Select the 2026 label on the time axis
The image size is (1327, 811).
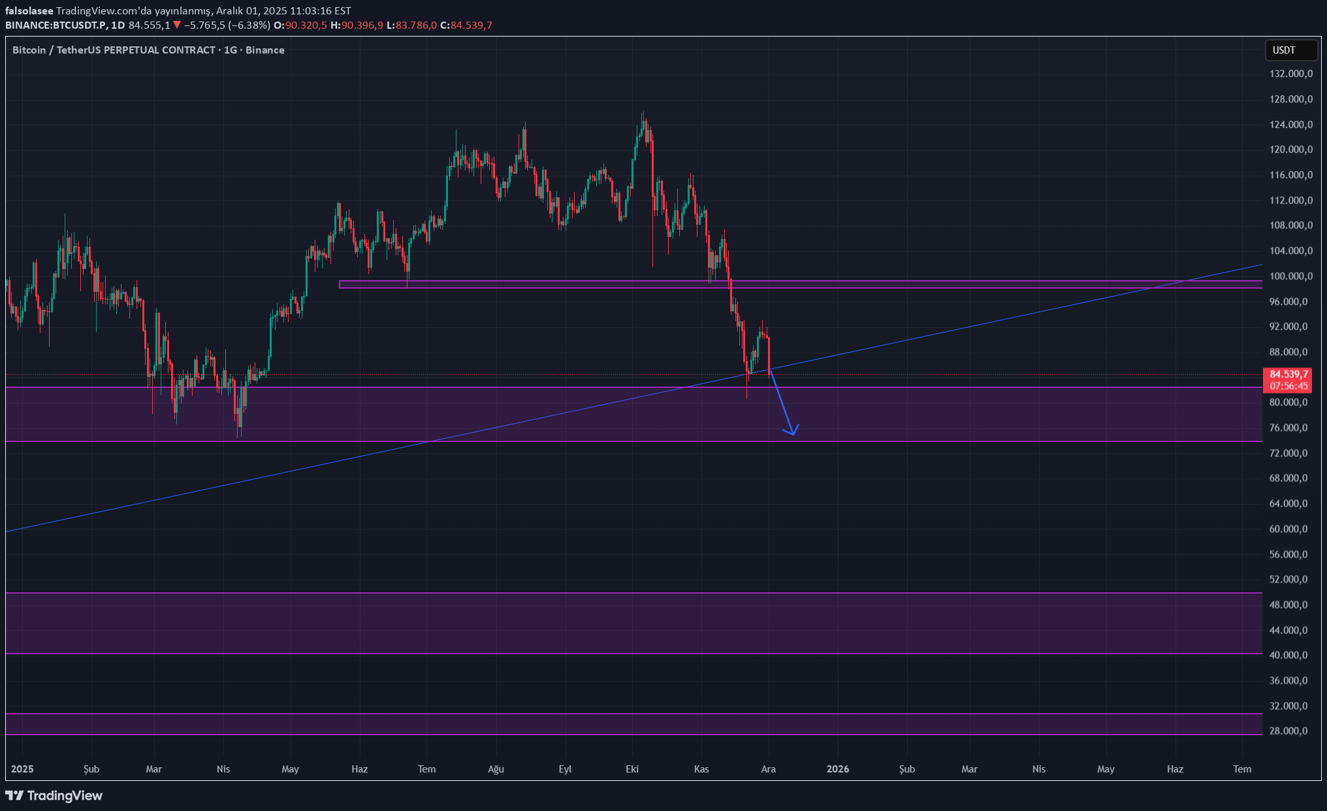[x=837, y=769]
